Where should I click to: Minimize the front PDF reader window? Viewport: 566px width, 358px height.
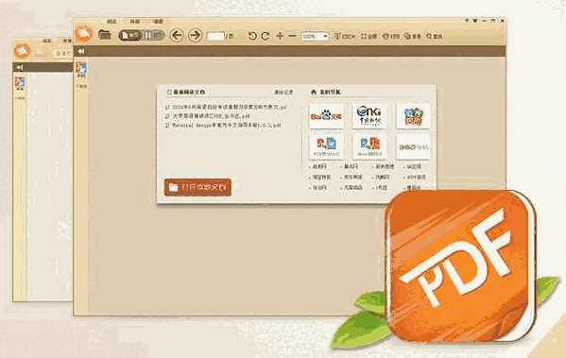[x=485, y=21]
